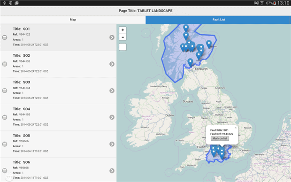Open details arrow for fault SO5
This screenshot has height=182, width=291.
pyautogui.click(x=112, y=144)
